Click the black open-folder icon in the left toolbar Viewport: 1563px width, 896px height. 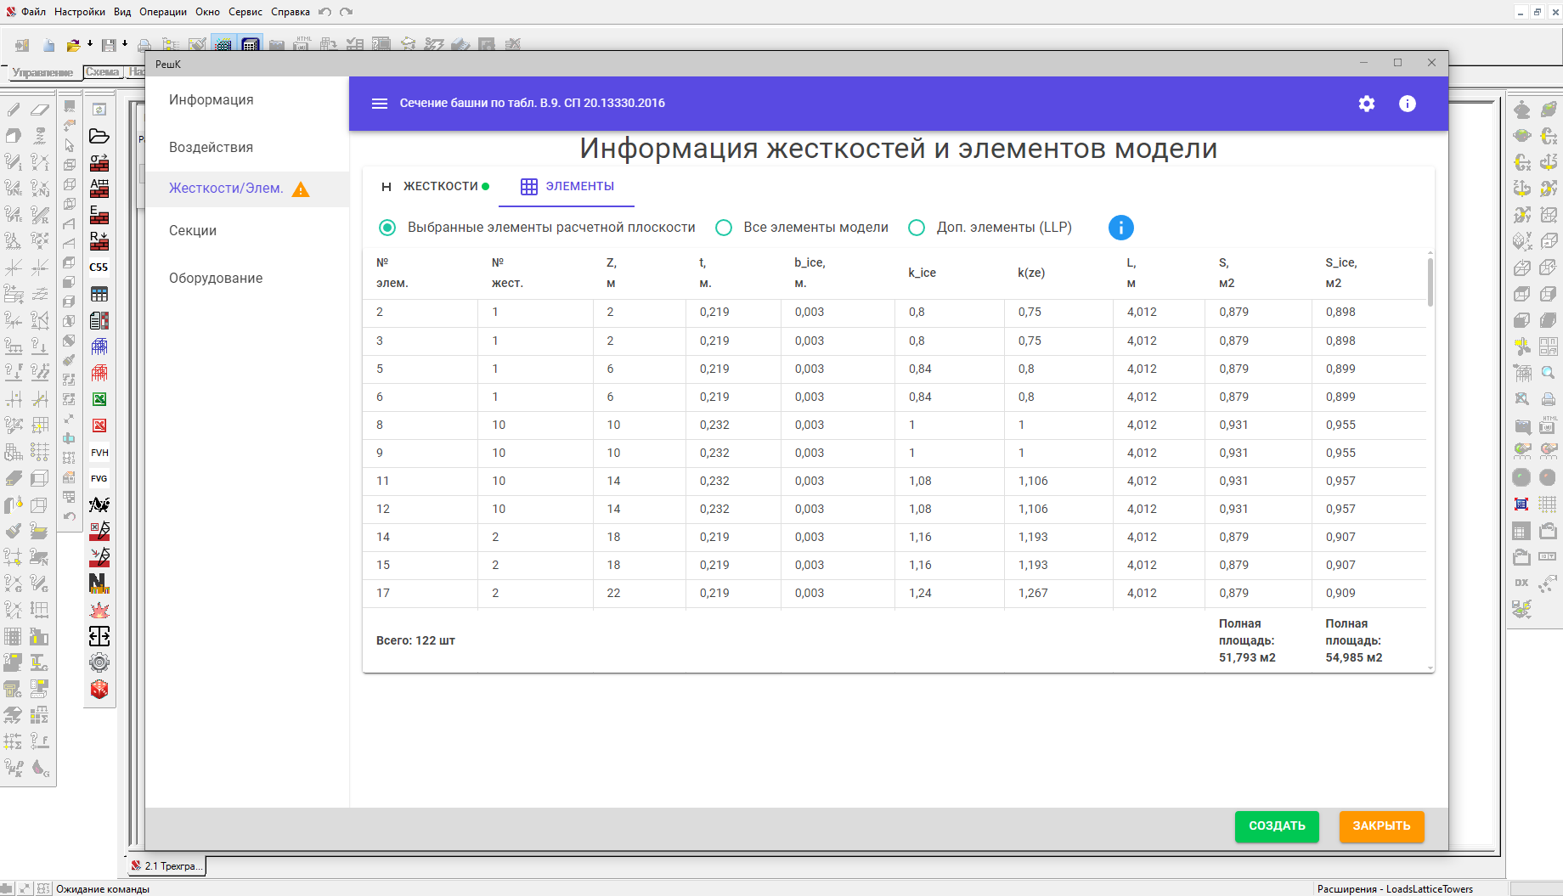point(99,136)
